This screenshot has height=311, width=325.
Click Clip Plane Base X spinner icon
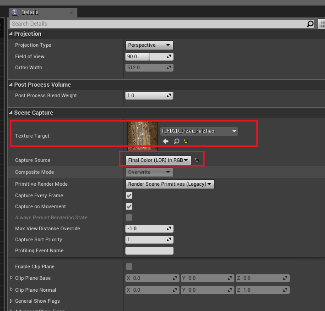175,278
